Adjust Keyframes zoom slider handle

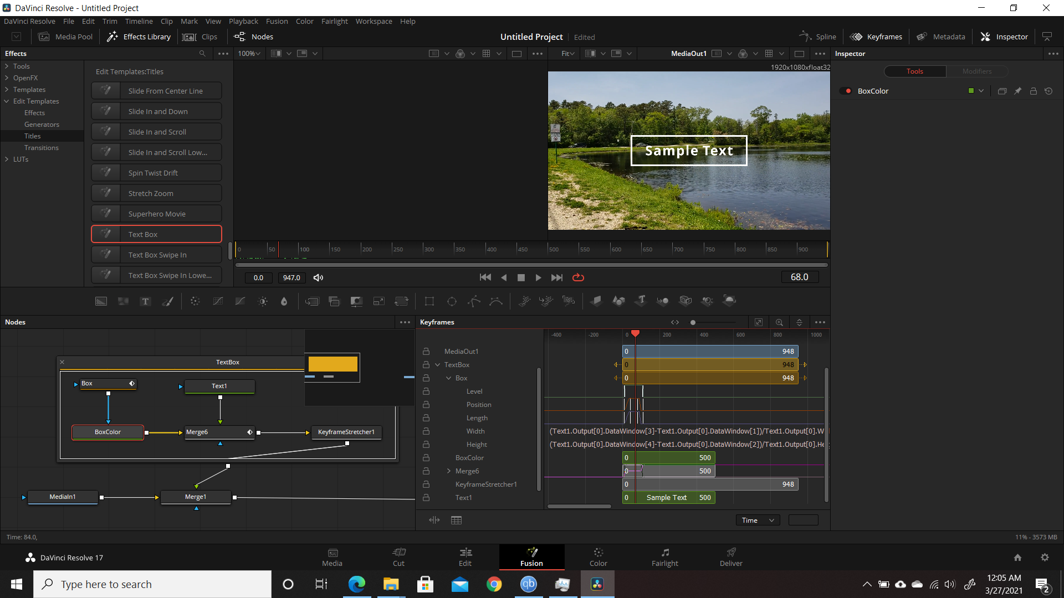(x=693, y=322)
